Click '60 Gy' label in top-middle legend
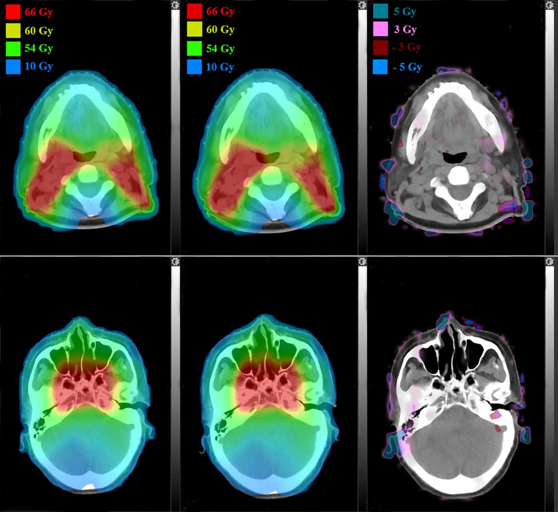Image resolution: width=558 pixels, height=512 pixels. tap(220, 30)
